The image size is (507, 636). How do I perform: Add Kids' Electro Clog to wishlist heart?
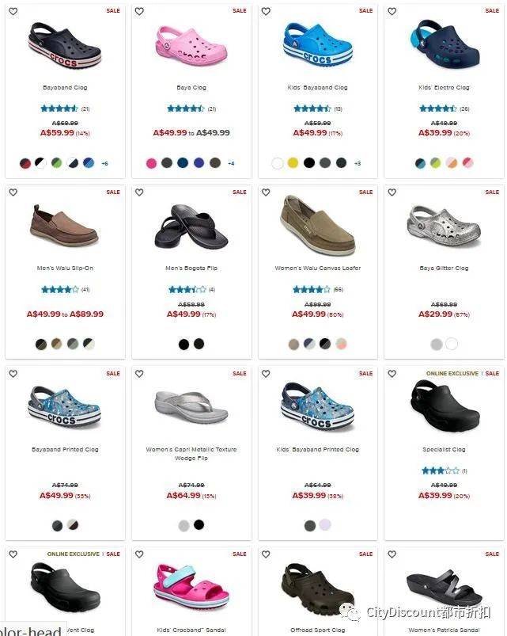(392, 11)
